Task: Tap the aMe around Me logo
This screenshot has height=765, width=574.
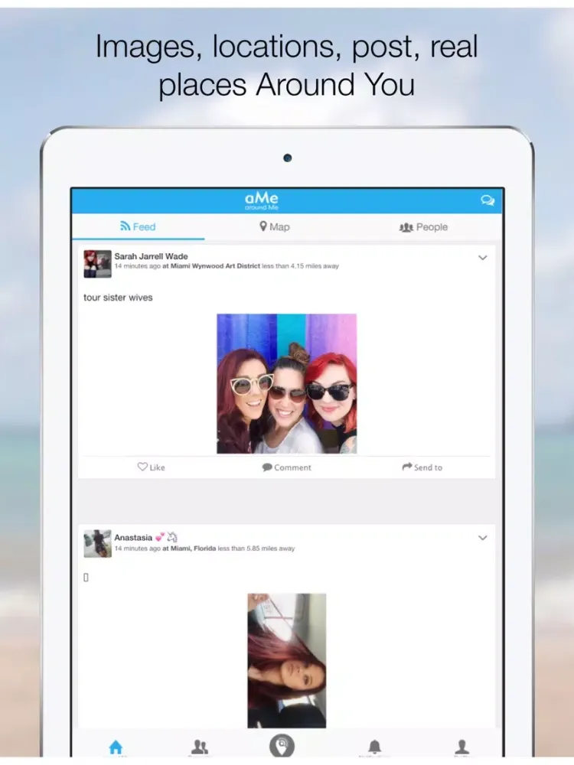Action: pos(262,200)
